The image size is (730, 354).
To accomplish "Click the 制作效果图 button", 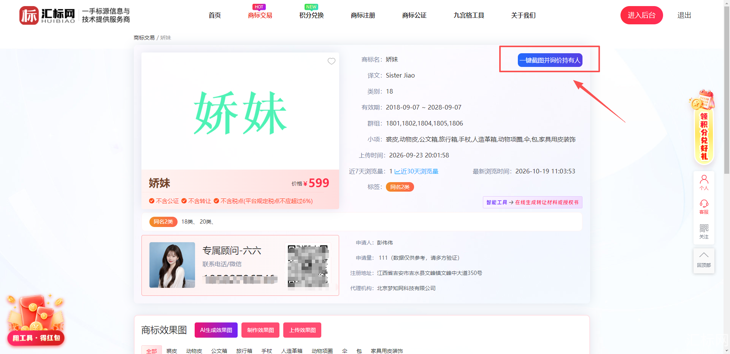I will pyautogui.click(x=260, y=330).
